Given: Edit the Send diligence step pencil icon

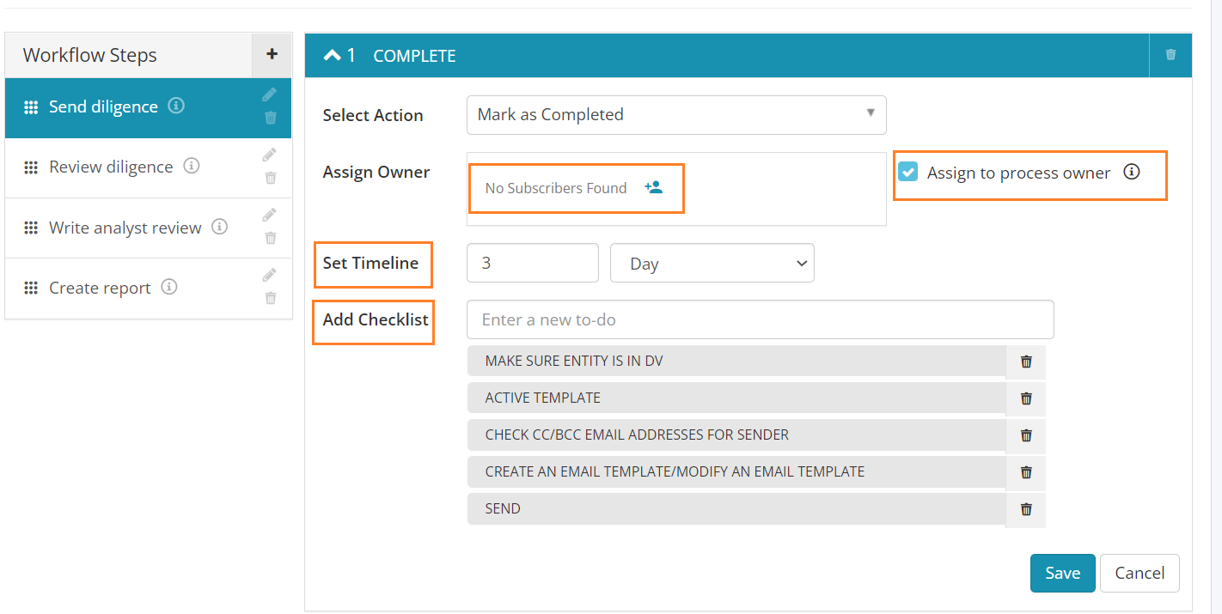Looking at the screenshot, I should point(270,94).
